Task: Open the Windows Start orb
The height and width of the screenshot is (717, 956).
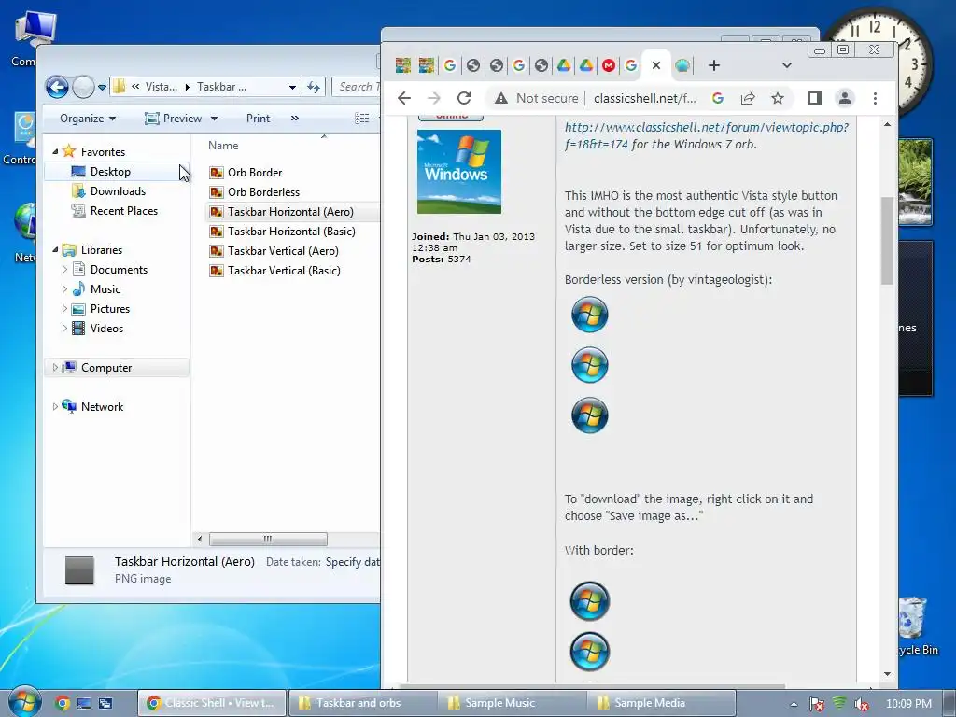Action: coord(23,701)
